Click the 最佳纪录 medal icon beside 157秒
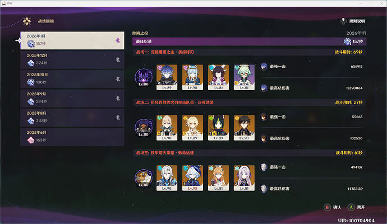387x224 pixels. click(x=347, y=41)
